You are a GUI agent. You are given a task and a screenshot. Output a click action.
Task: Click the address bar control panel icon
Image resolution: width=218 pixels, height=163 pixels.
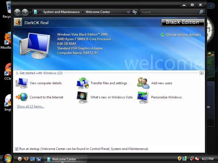35,12
